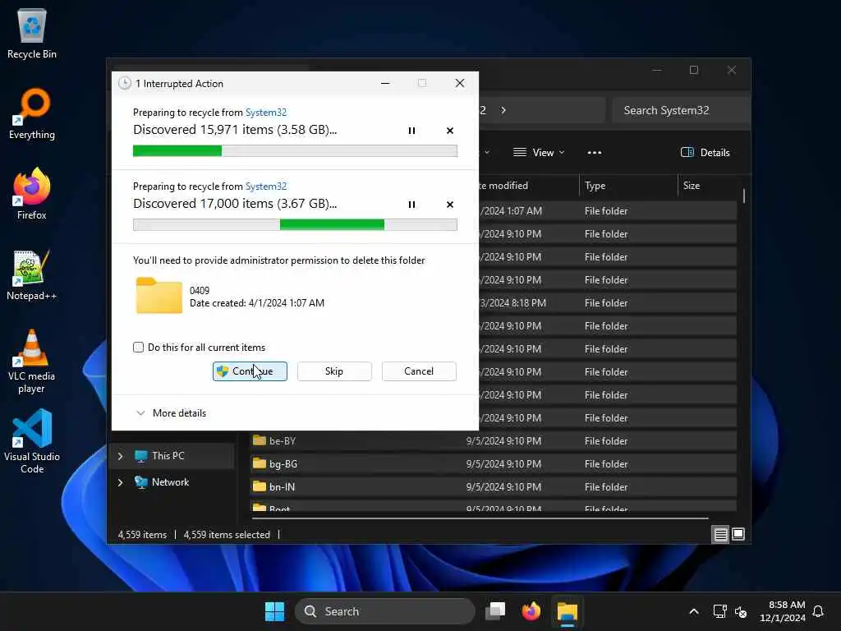
Task: Expand This PC in navigation pane
Action: [x=120, y=456]
